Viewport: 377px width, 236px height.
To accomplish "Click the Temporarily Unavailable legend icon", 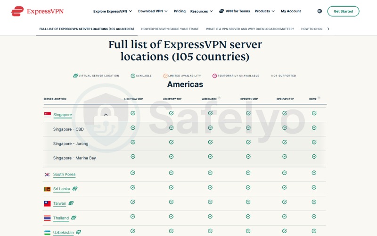I will coord(214,76).
